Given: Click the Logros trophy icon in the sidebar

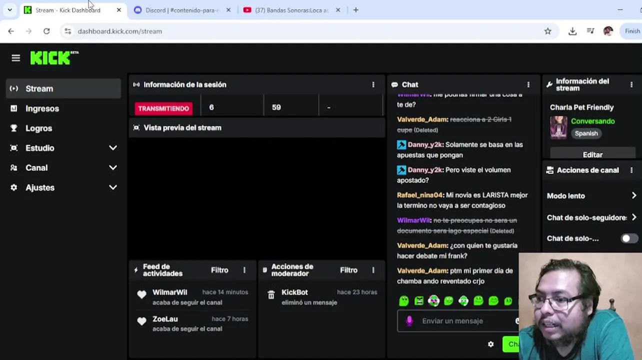Looking at the screenshot, I should 14,128.
